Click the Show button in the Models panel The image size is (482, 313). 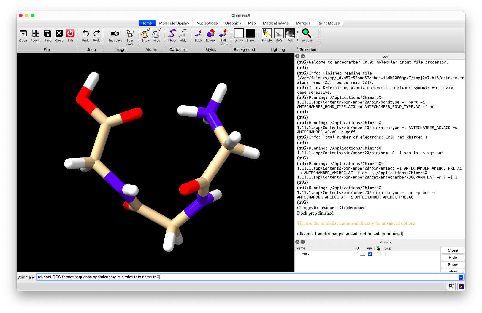pos(453,265)
